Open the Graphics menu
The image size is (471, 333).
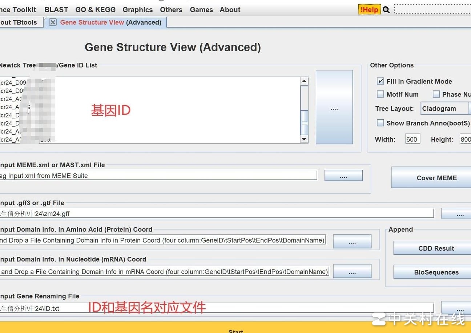point(137,9)
